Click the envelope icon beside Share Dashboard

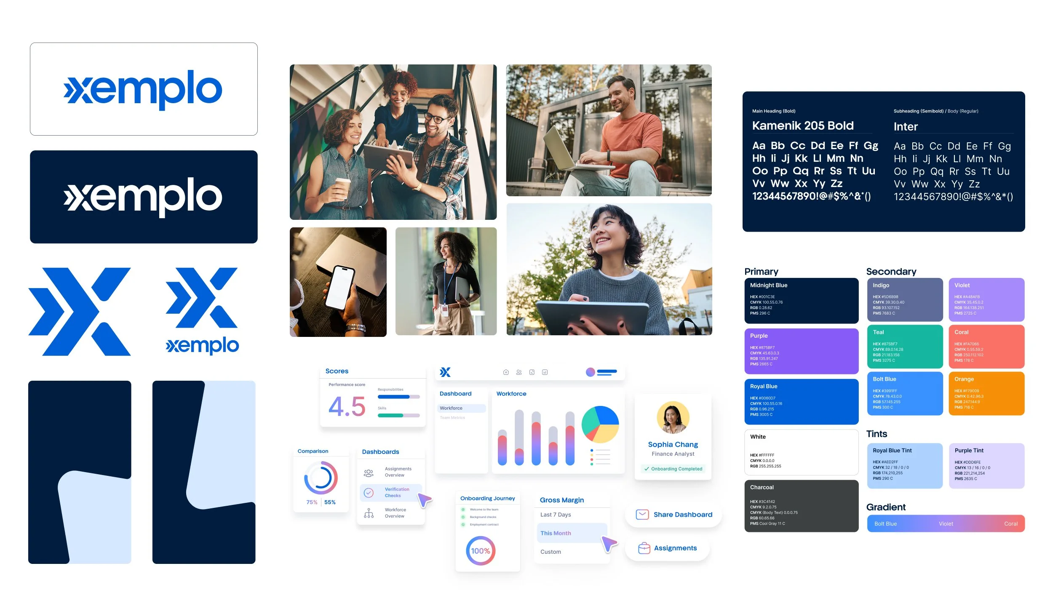(x=642, y=515)
